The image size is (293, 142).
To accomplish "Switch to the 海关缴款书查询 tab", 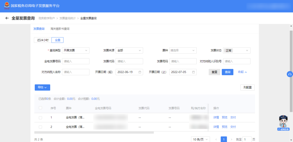I will (x=60, y=29).
